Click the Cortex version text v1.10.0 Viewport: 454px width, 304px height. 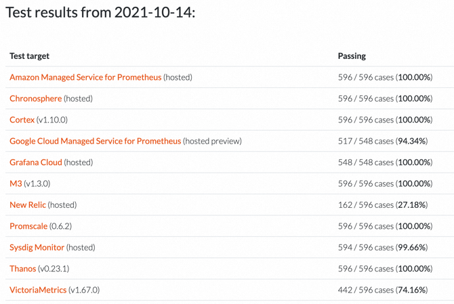point(51,120)
